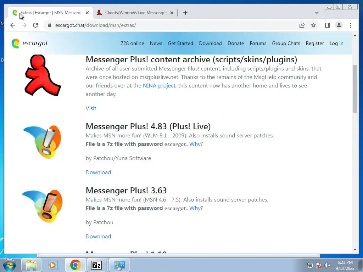Close the Clients/Windows Live Messenger tab
This screenshot has width=363, height=272.
click(172, 13)
